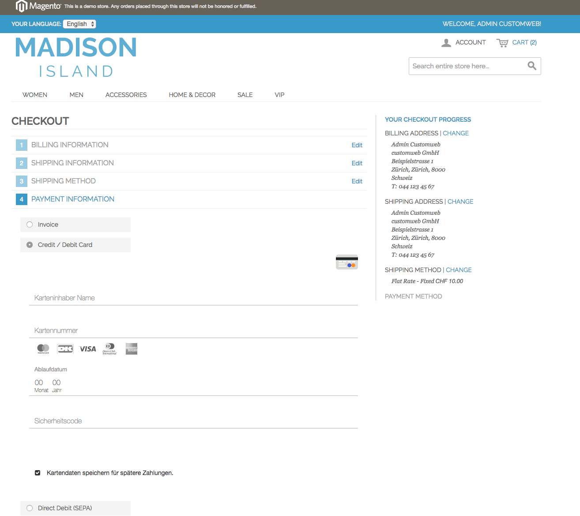Viewport: 580px width, 516px height.
Task: Click the Visa card logo
Action: coord(87,349)
